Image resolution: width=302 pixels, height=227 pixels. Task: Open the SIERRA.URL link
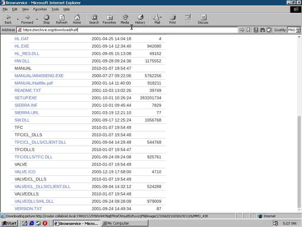27,113
